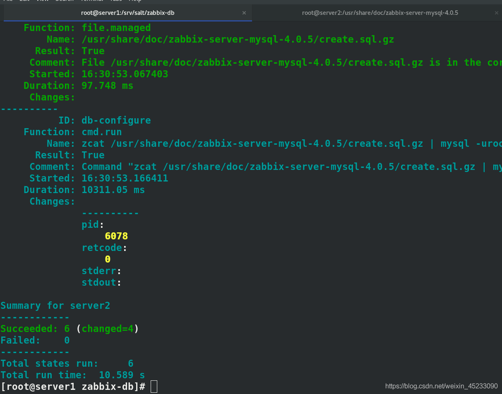Close the root@server1 terminal tab
This screenshot has height=394, width=502.
[244, 13]
